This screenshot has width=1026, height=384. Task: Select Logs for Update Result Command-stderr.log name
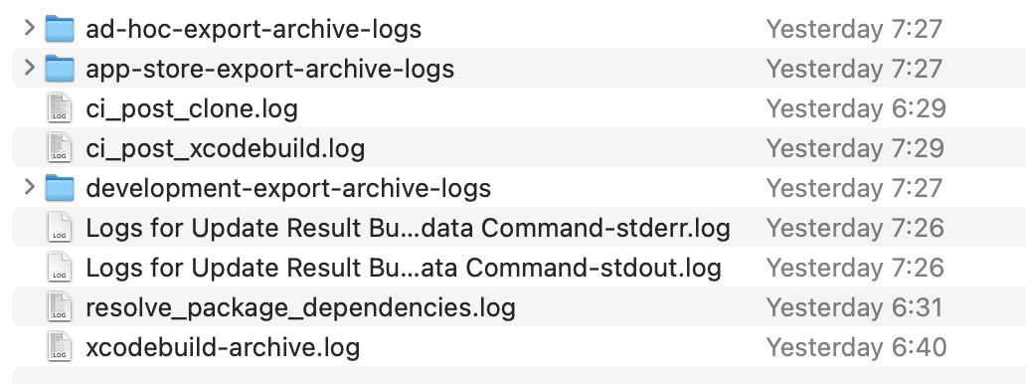(408, 228)
